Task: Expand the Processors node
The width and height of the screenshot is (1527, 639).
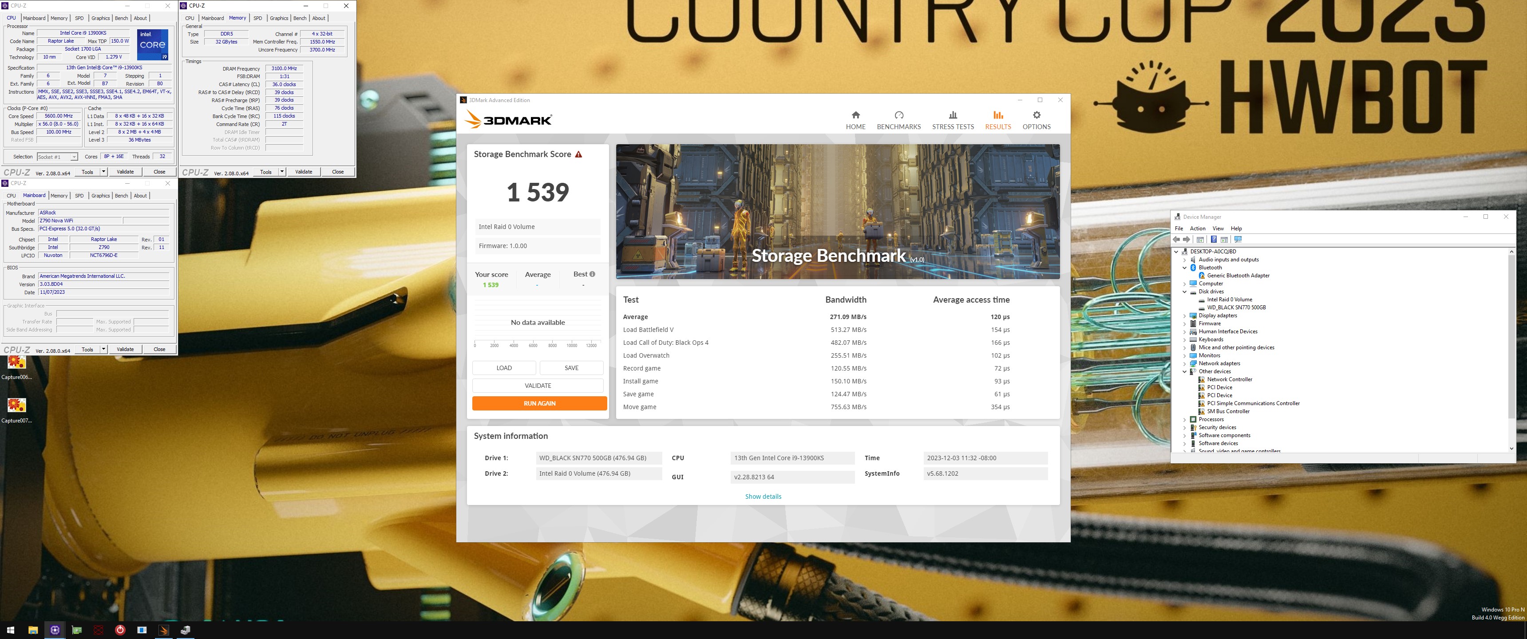Action: [1184, 420]
